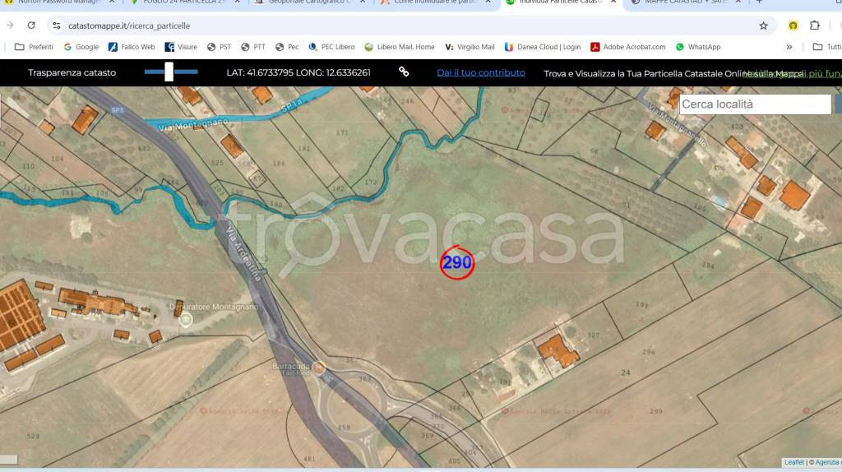842x472 pixels.
Task: Reload the page
Action: tap(31, 25)
